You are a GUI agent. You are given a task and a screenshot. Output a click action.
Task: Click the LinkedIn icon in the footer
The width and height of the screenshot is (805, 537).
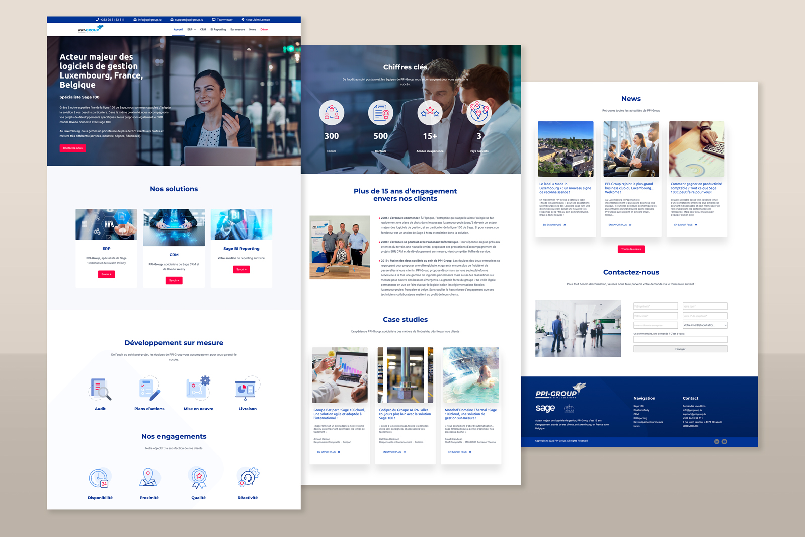coord(717,442)
